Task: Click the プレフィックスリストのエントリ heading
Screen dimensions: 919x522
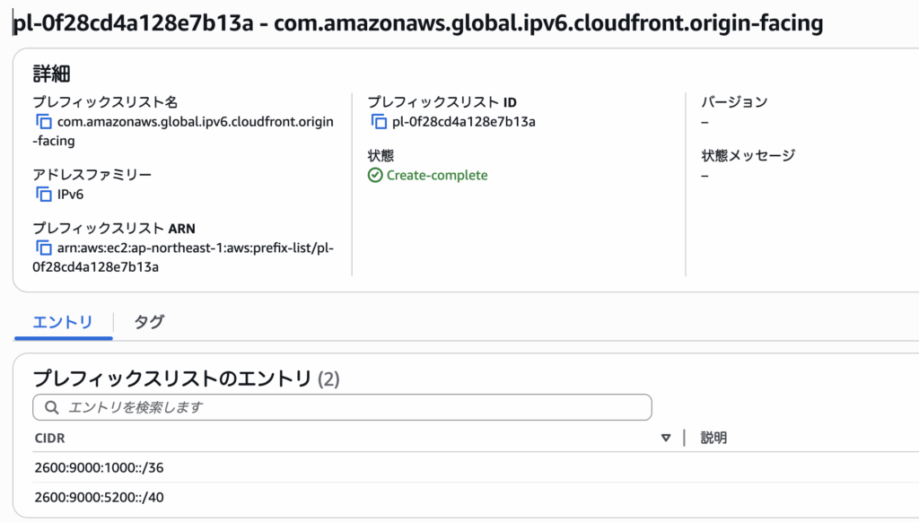Action: point(173,378)
